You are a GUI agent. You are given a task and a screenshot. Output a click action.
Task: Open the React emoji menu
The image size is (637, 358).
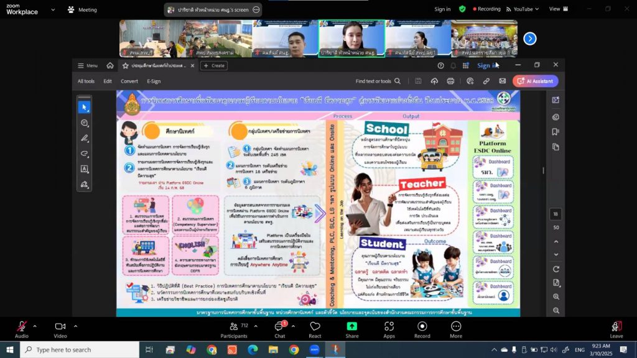315,329
